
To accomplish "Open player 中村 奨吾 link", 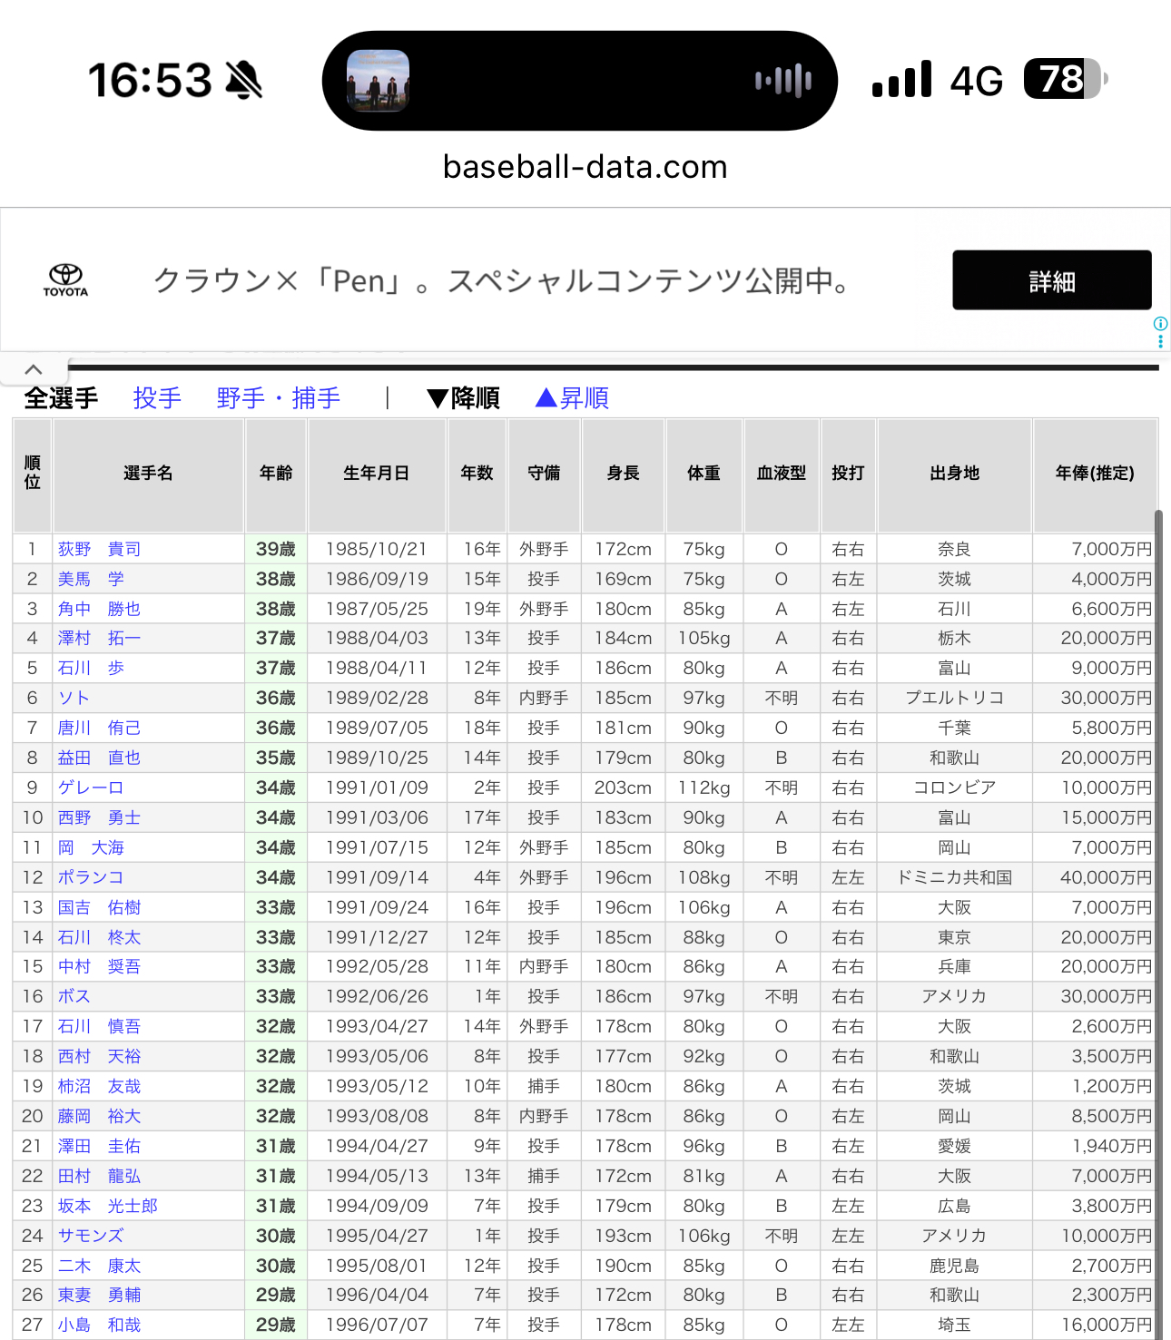I will [99, 966].
